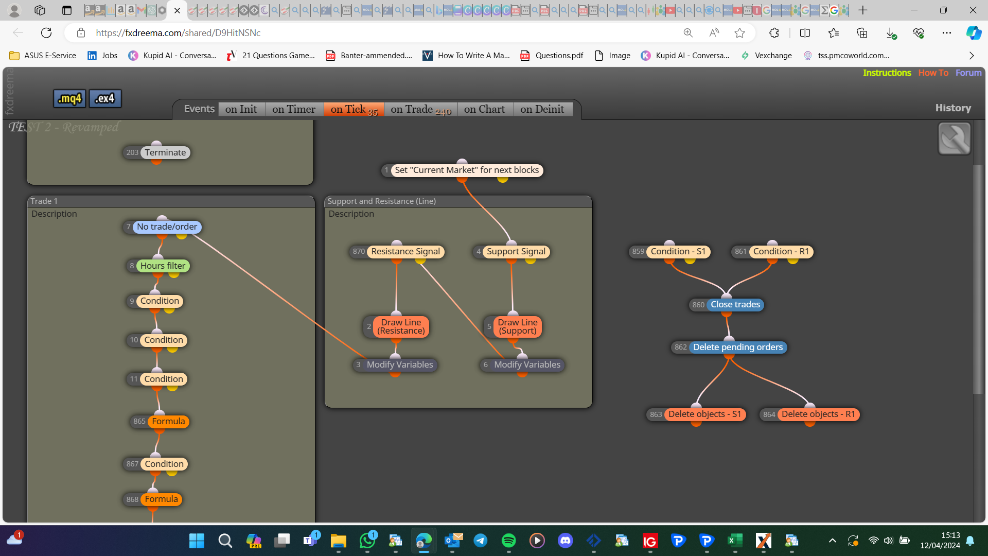Open browser settings and more menu

pyautogui.click(x=947, y=33)
